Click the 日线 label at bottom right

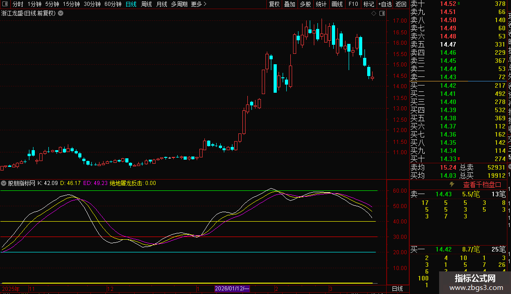(397, 289)
